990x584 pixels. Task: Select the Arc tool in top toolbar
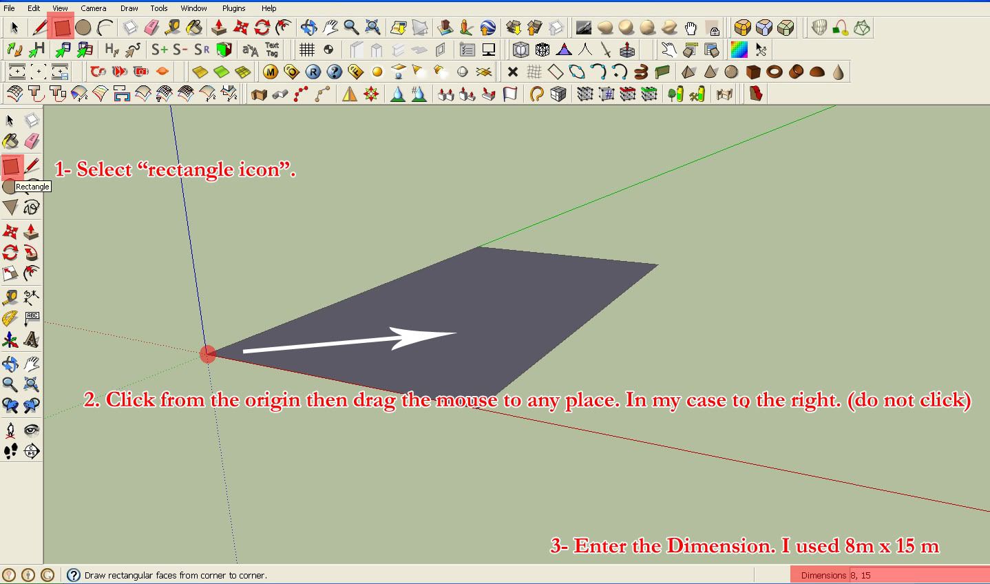point(105,28)
